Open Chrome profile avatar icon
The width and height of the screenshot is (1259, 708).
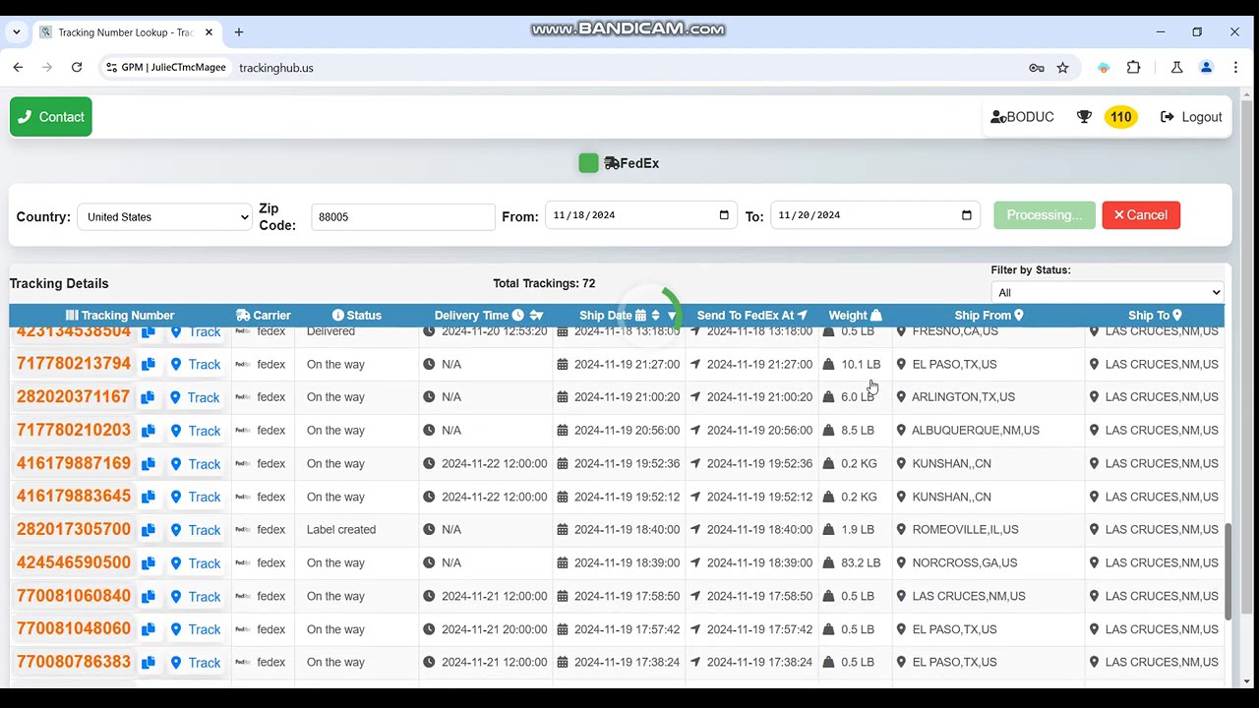(1206, 68)
